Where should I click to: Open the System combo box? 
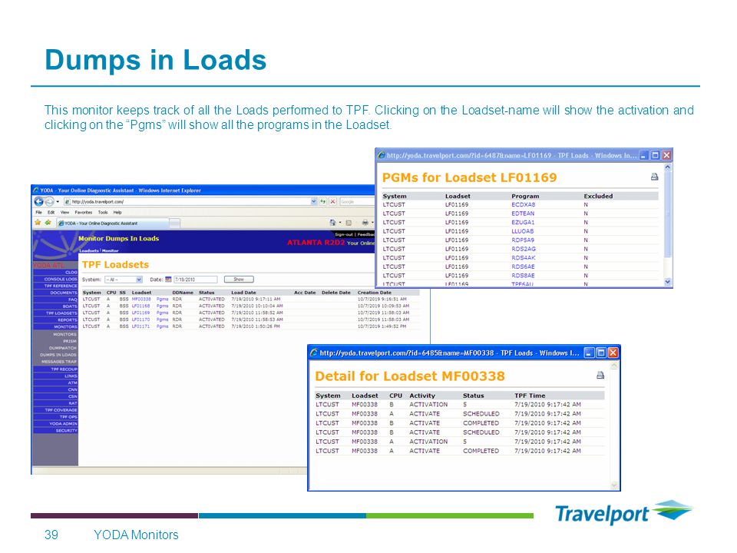(x=123, y=280)
